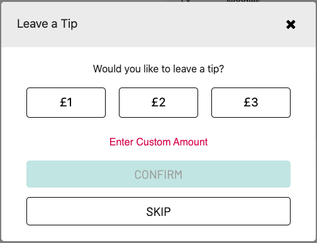Select the largest preset tip amount
The image size is (317, 243).
coord(251,103)
